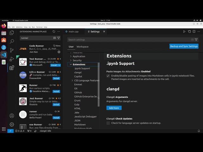The height and width of the screenshot is (152, 203).
Task: Install the C/C++ Runner extension
Action: pyautogui.click(x=56, y=78)
